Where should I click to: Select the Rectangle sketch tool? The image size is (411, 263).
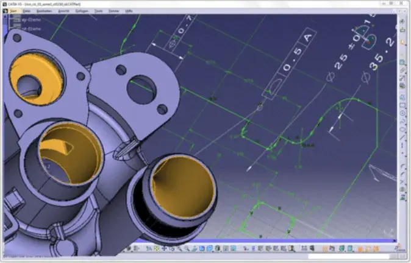click(x=402, y=105)
